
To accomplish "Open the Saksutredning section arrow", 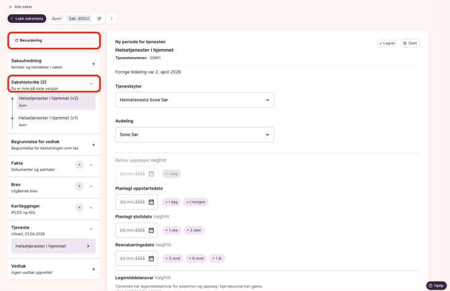I will (x=93, y=64).
